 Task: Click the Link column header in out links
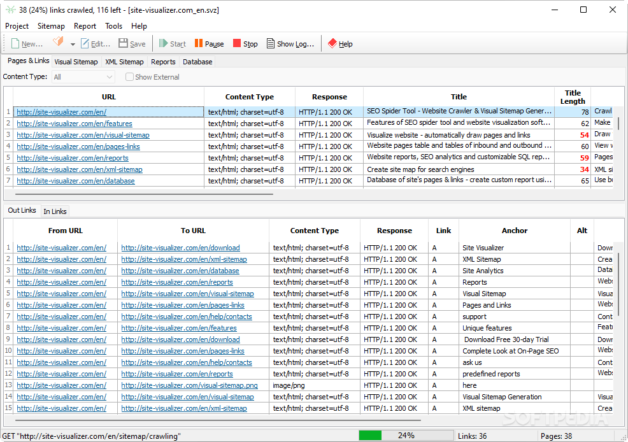(x=443, y=231)
